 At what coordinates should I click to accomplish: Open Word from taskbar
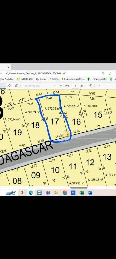point(90,193)
